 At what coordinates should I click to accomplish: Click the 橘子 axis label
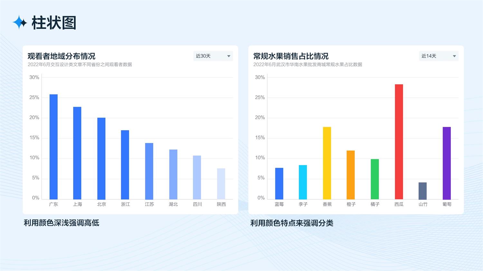tap(375, 204)
